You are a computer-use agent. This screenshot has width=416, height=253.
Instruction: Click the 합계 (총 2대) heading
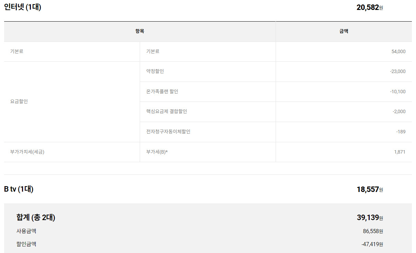point(36,217)
